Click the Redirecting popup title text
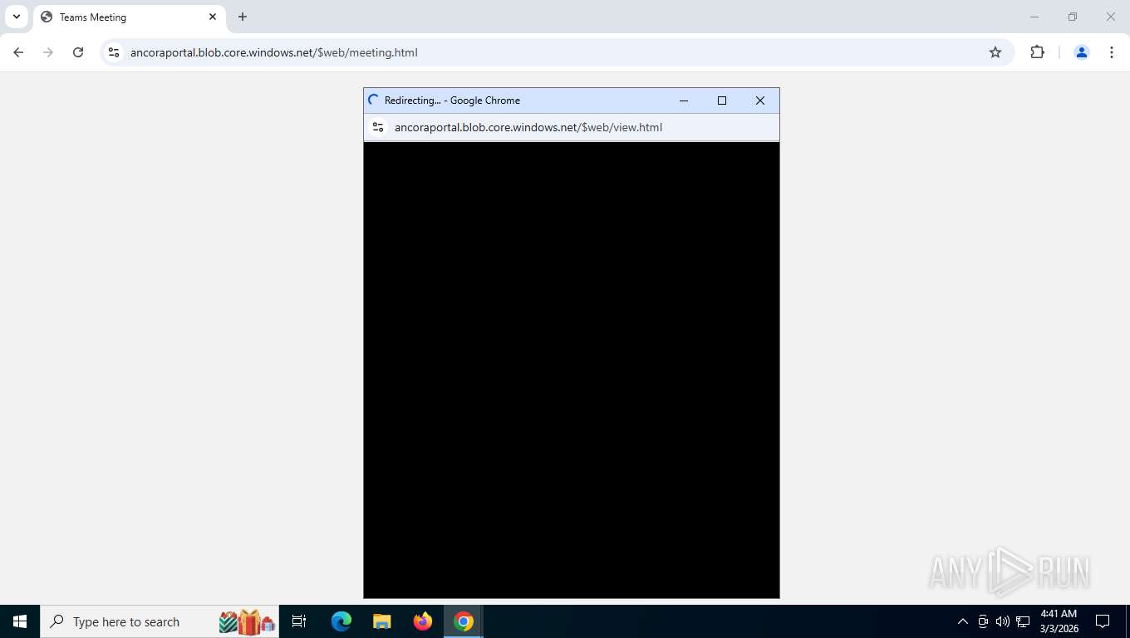 coord(452,101)
